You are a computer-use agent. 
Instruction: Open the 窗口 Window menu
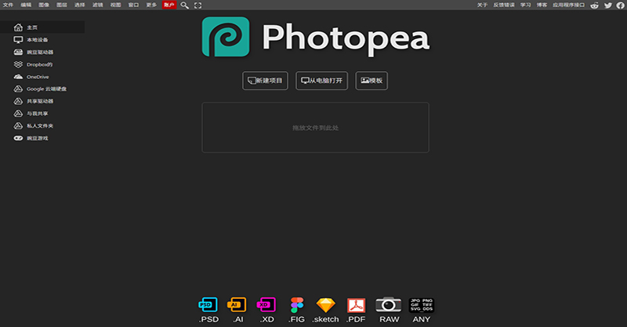tap(133, 5)
